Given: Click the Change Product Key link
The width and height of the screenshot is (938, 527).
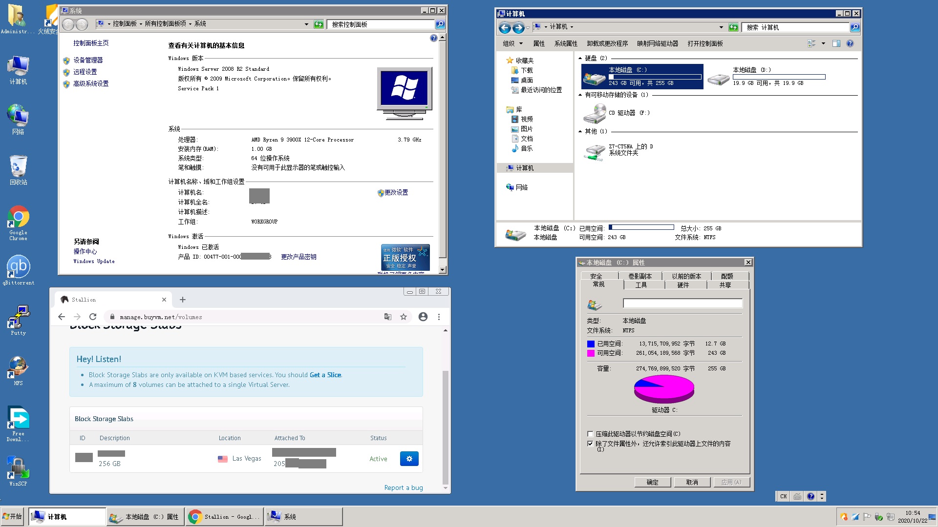Looking at the screenshot, I should pos(298,257).
